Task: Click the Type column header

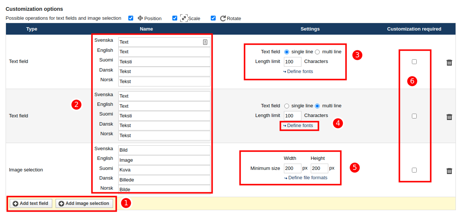Action: 32,29
